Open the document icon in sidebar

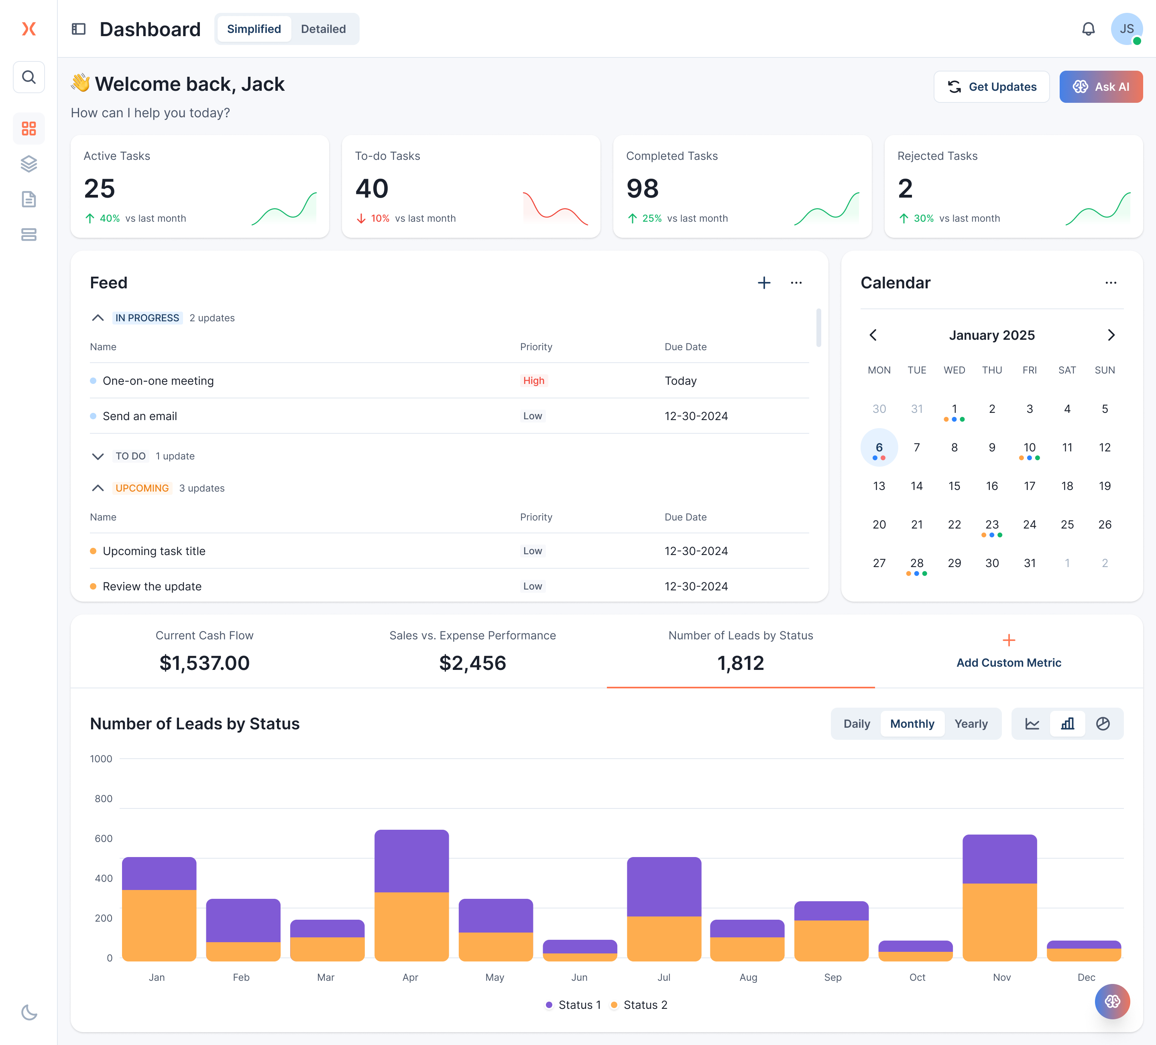[28, 199]
